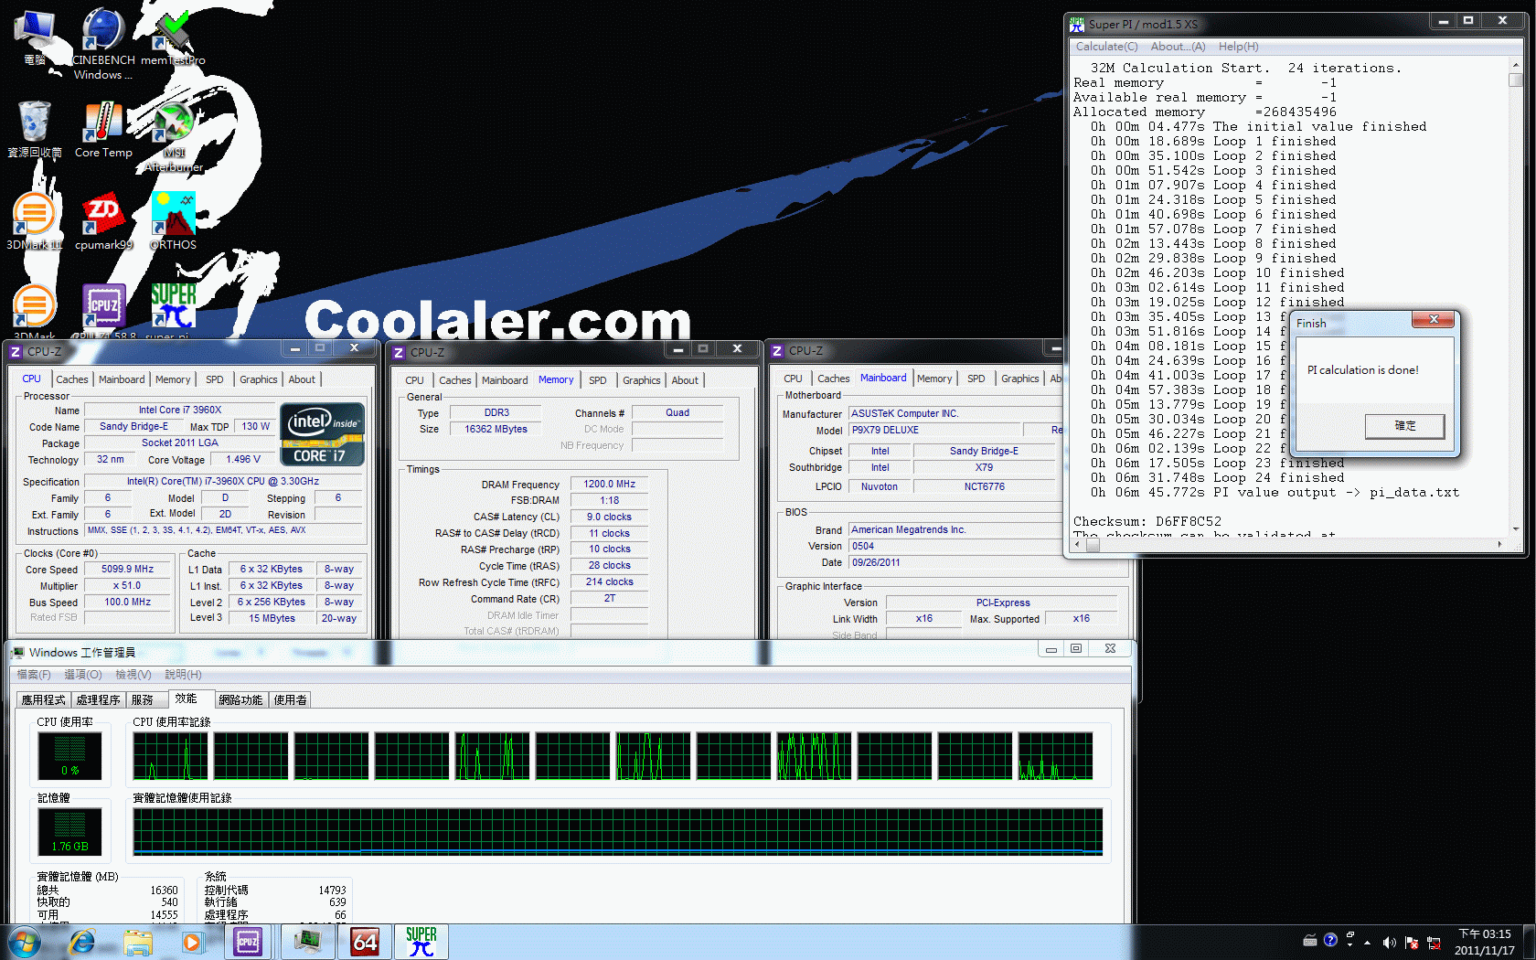The width and height of the screenshot is (1536, 960).
Task: Open the Computer desktop icon
Action: (x=35, y=37)
